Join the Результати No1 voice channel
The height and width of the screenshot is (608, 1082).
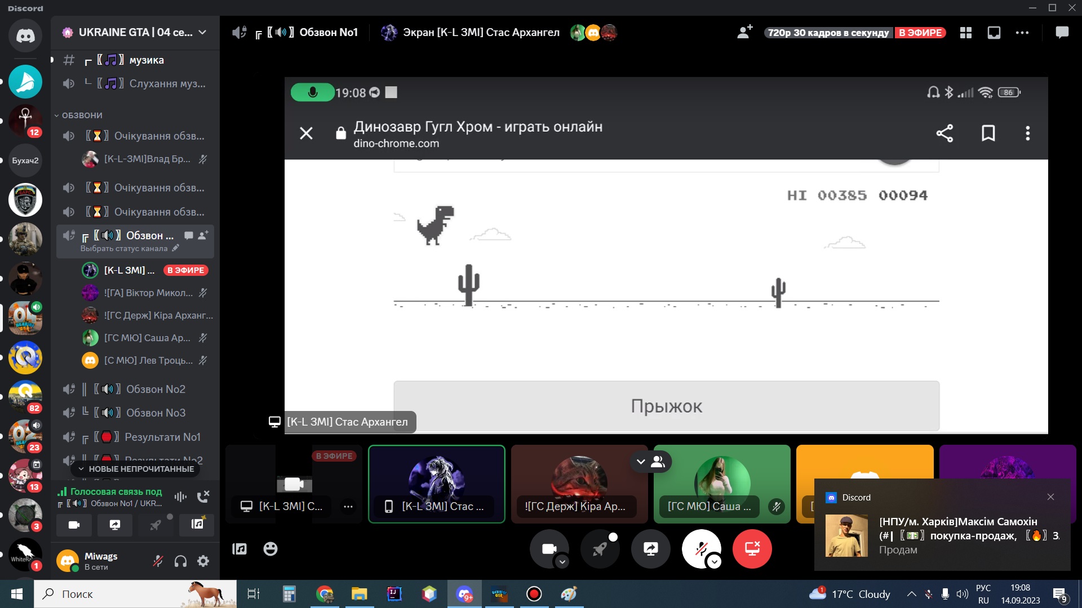pyautogui.click(x=135, y=437)
